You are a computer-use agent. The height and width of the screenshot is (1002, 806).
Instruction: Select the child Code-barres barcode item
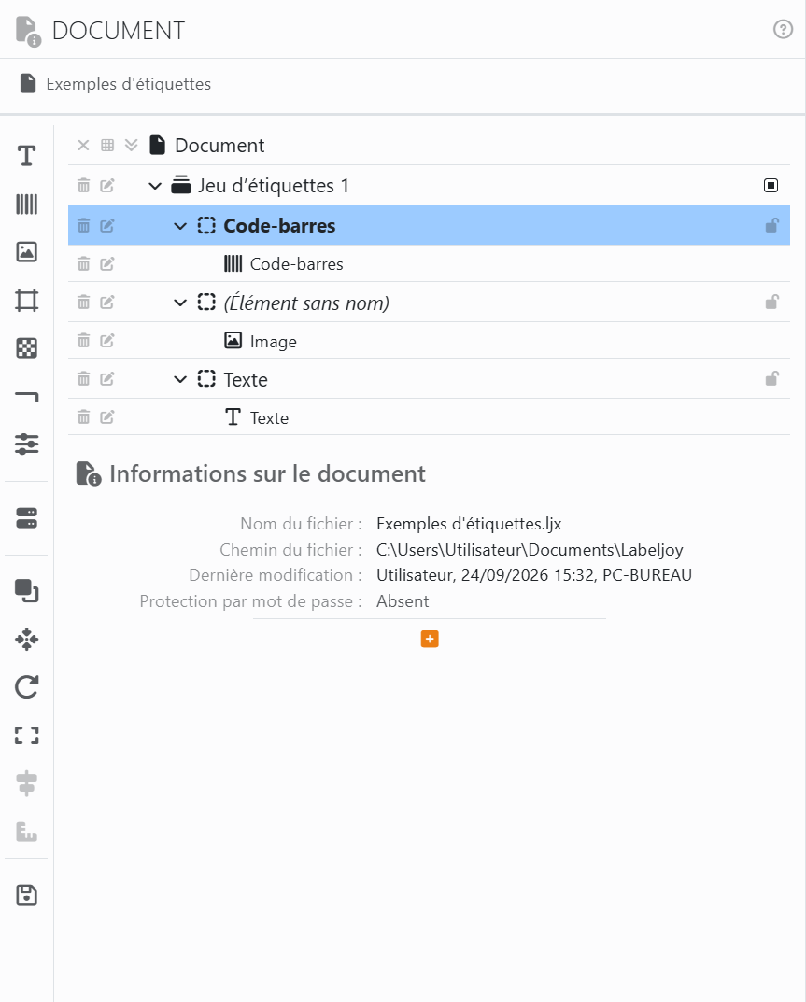429,263
